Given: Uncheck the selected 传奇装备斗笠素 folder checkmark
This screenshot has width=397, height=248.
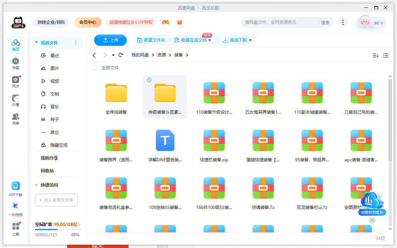Looking at the screenshot, I should [149, 80].
